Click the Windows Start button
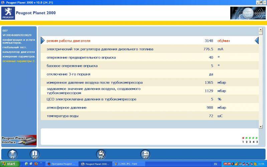 (x=10, y=164)
